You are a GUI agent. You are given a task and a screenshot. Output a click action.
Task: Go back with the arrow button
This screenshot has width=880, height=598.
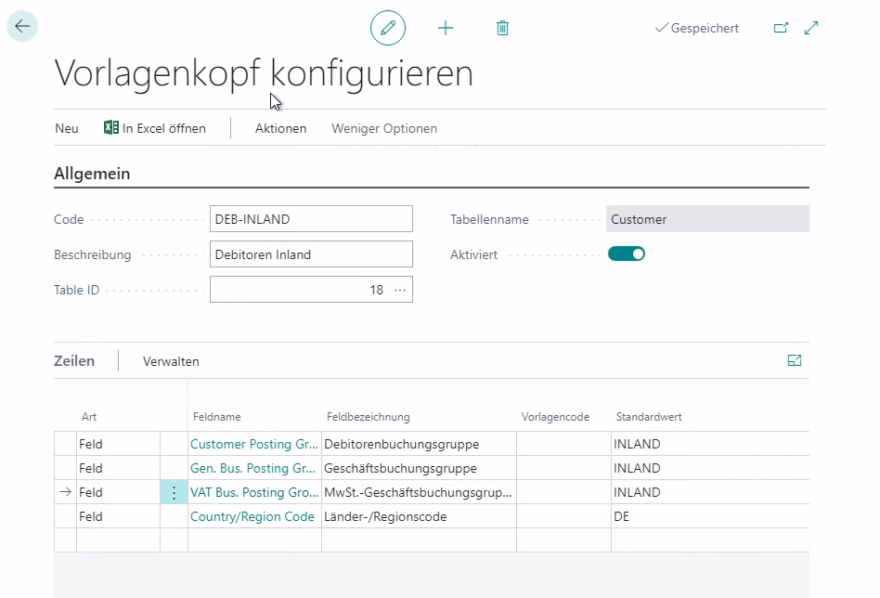(x=22, y=26)
